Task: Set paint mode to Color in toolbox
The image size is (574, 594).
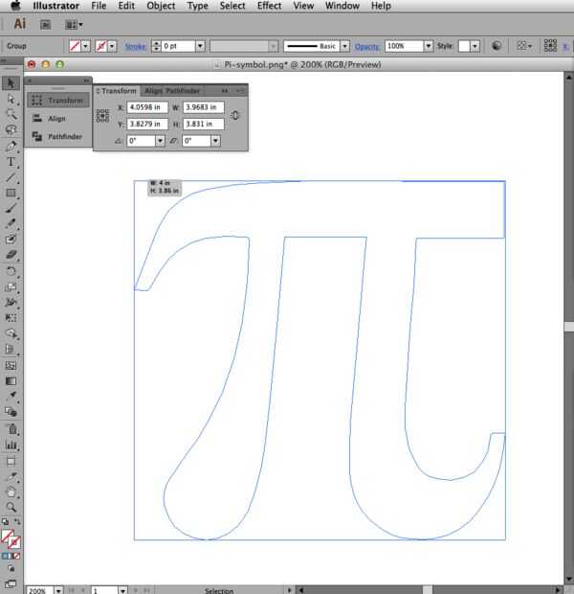Action: (x=4, y=556)
